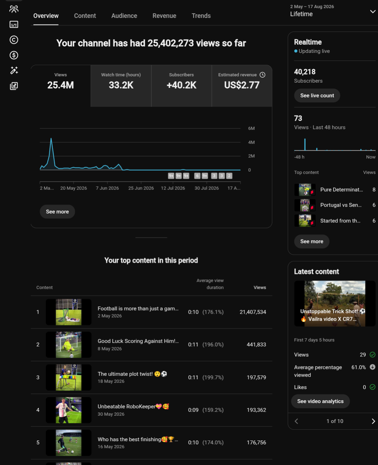Click the realtime 48-hour views bar chart
The width and height of the screenshot is (378, 465).
point(335,145)
